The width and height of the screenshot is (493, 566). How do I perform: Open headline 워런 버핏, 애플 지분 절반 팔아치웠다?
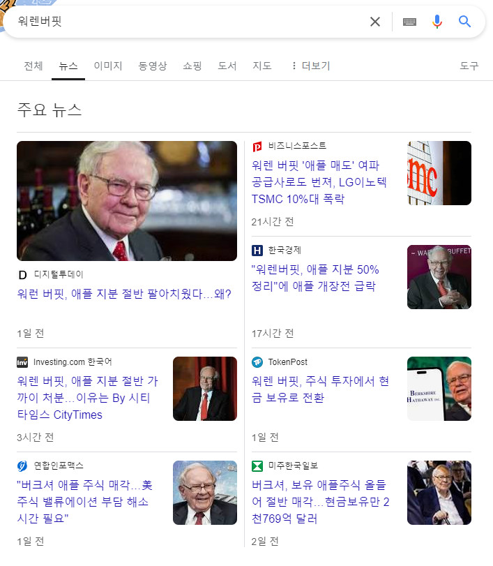tap(124, 294)
